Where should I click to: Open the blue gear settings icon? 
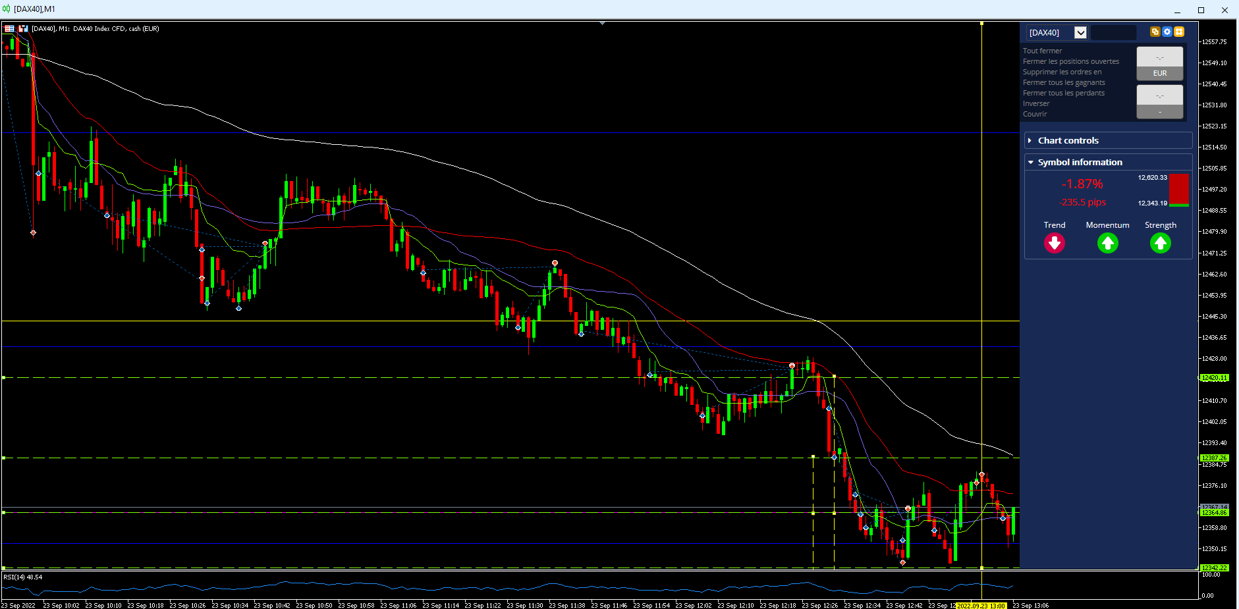1167,32
